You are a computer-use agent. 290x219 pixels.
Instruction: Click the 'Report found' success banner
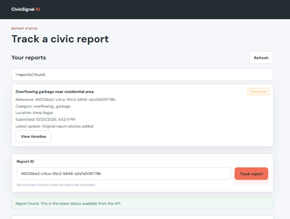coord(142,203)
